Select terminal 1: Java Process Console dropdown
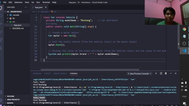The width and height of the screenshot is (189, 106). [x=139, y=74]
